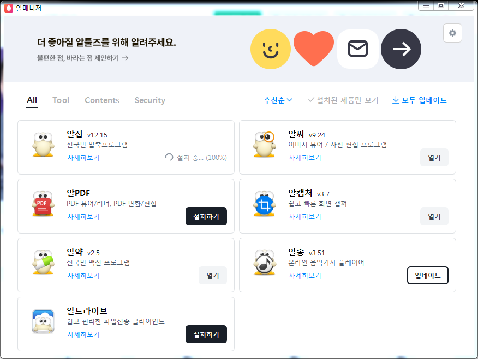The height and width of the screenshot is (359, 478).
Task: Click 모두 업데이트 to update all
Action: click(419, 100)
